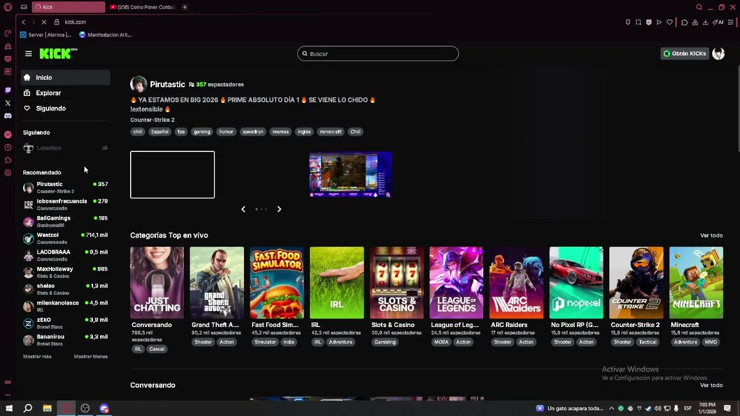This screenshot has width=740, height=416.
Task: Open the Spotify player in the Opera sidebar
Action: pyautogui.click(x=8, y=134)
